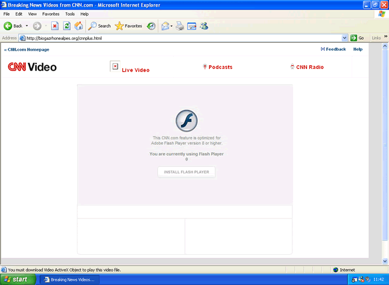389x285 pixels.
Task: Refresh the page using toolbar icon
Action: tap(66, 26)
